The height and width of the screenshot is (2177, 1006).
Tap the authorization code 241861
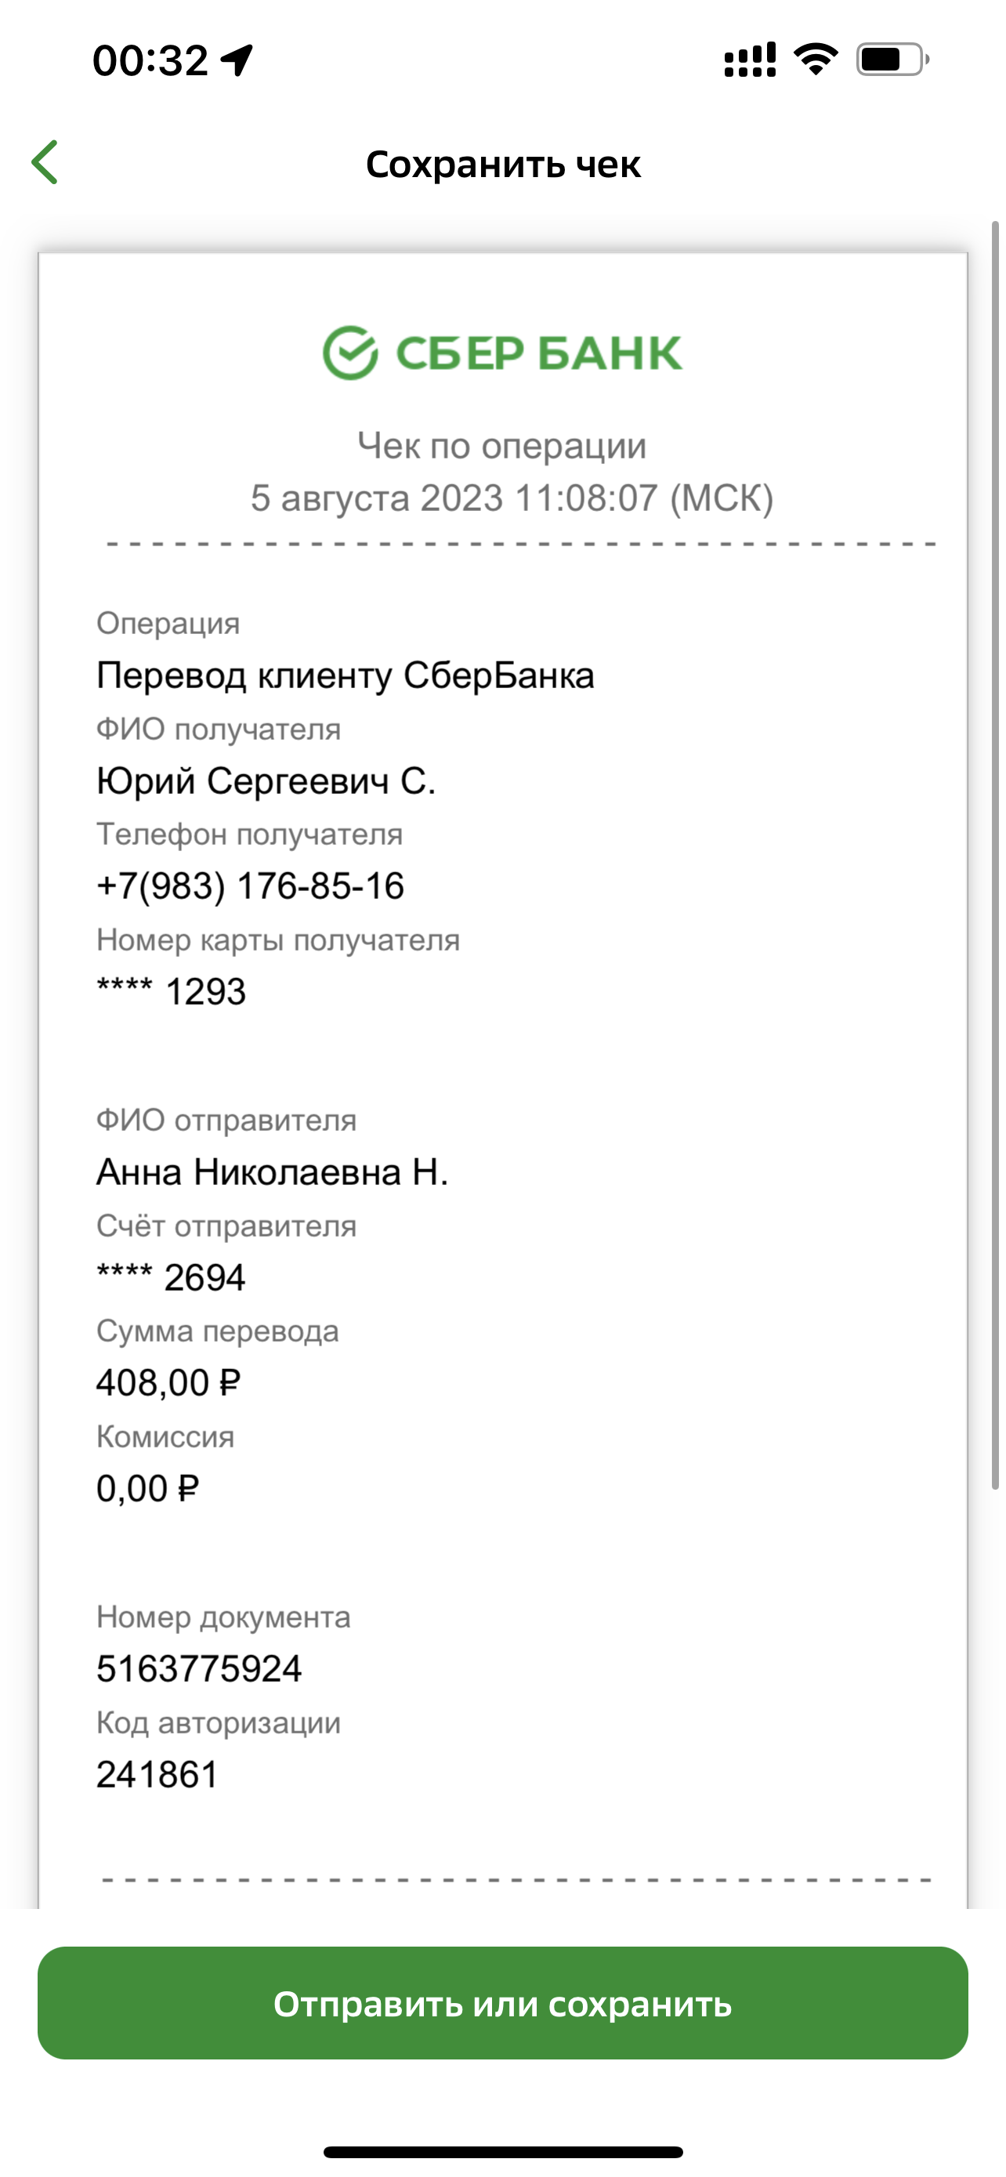coord(157,1774)
